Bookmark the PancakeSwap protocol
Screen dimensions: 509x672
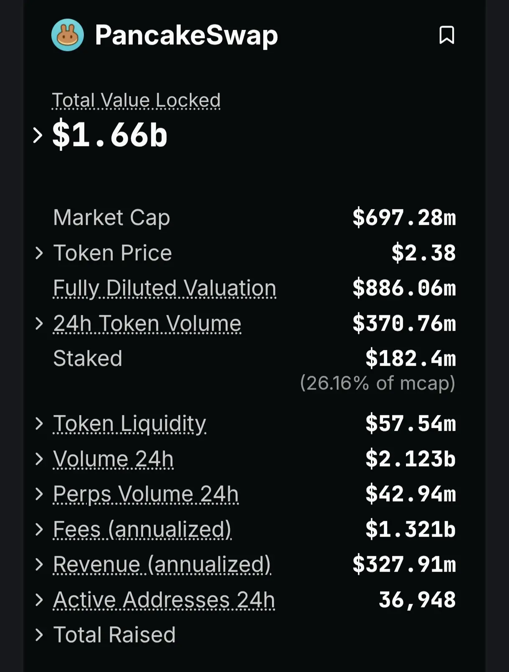pos(447,35)
